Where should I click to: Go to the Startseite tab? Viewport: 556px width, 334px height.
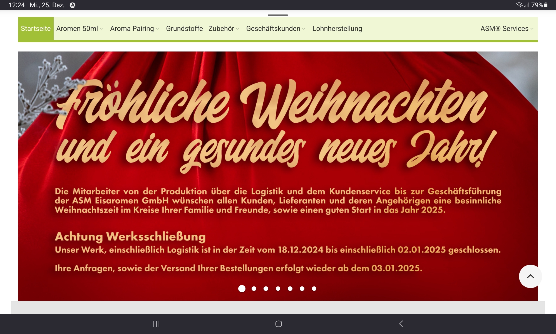(36, 29)
